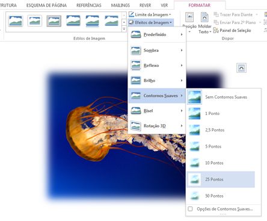267x221 pixels.
Task: Move the styles gallery up one row
Action: point(124,16)
